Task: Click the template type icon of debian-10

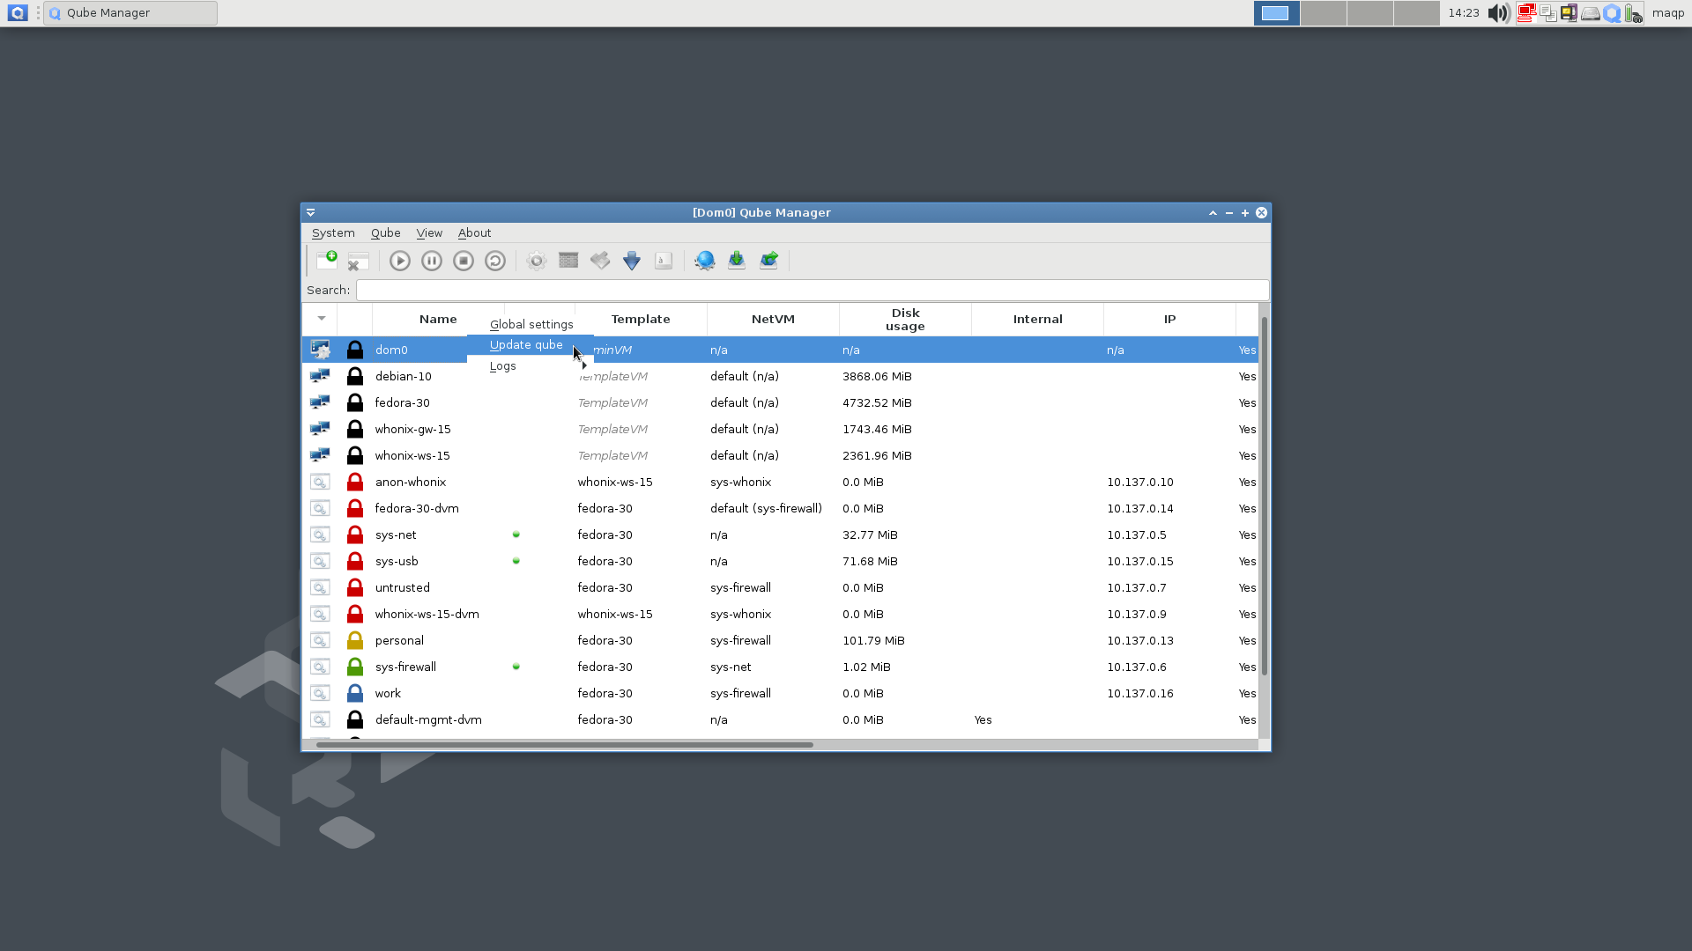Action: click(320, 376)
